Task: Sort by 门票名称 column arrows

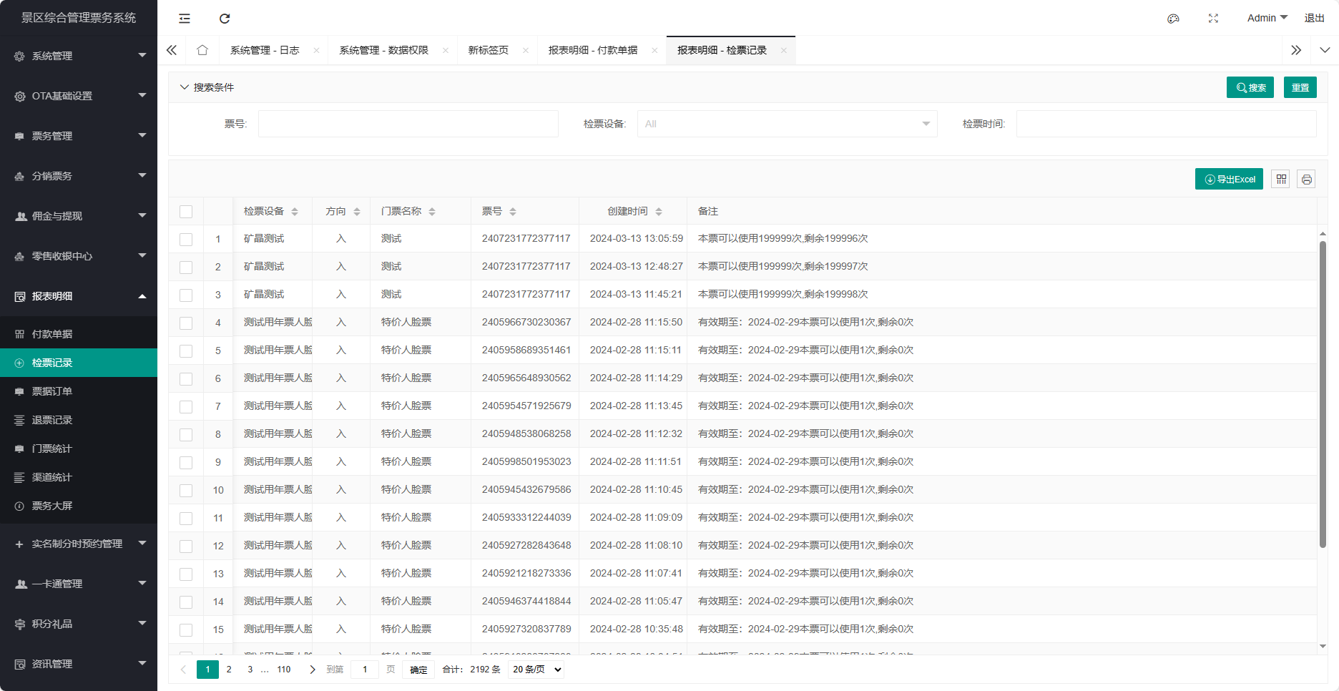Action: click(x=432, y=212)
